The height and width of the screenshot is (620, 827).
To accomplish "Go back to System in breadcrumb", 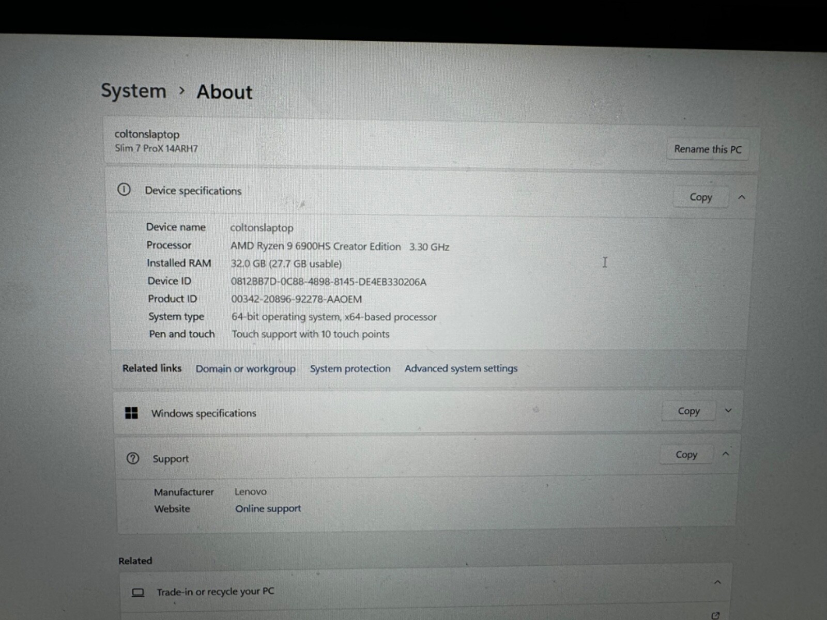I will 133,90.
